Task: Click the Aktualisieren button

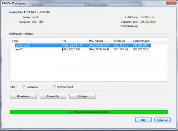Action: [x=23, y=96]
